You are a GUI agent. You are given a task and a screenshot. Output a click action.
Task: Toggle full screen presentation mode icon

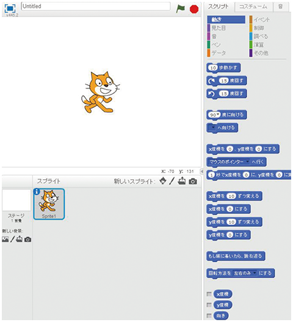coord(10,8)
